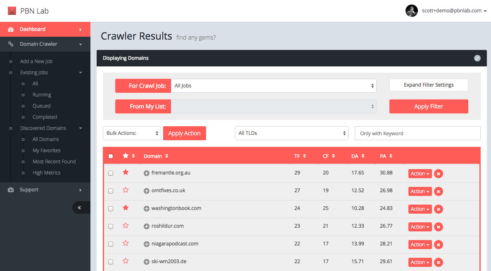Open Most Recent Found in sidebar
Screen dimensions: 491x271
[54, 161]
